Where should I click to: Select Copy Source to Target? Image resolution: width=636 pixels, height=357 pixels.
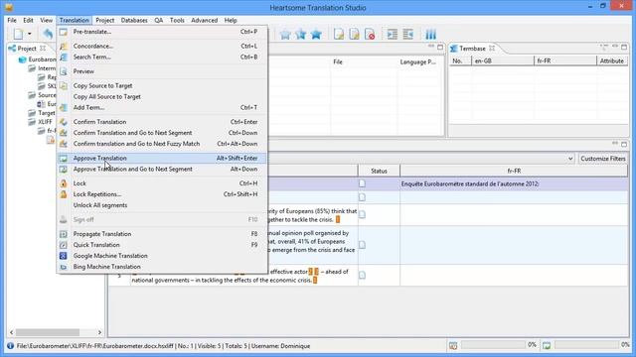click(162, 86)
